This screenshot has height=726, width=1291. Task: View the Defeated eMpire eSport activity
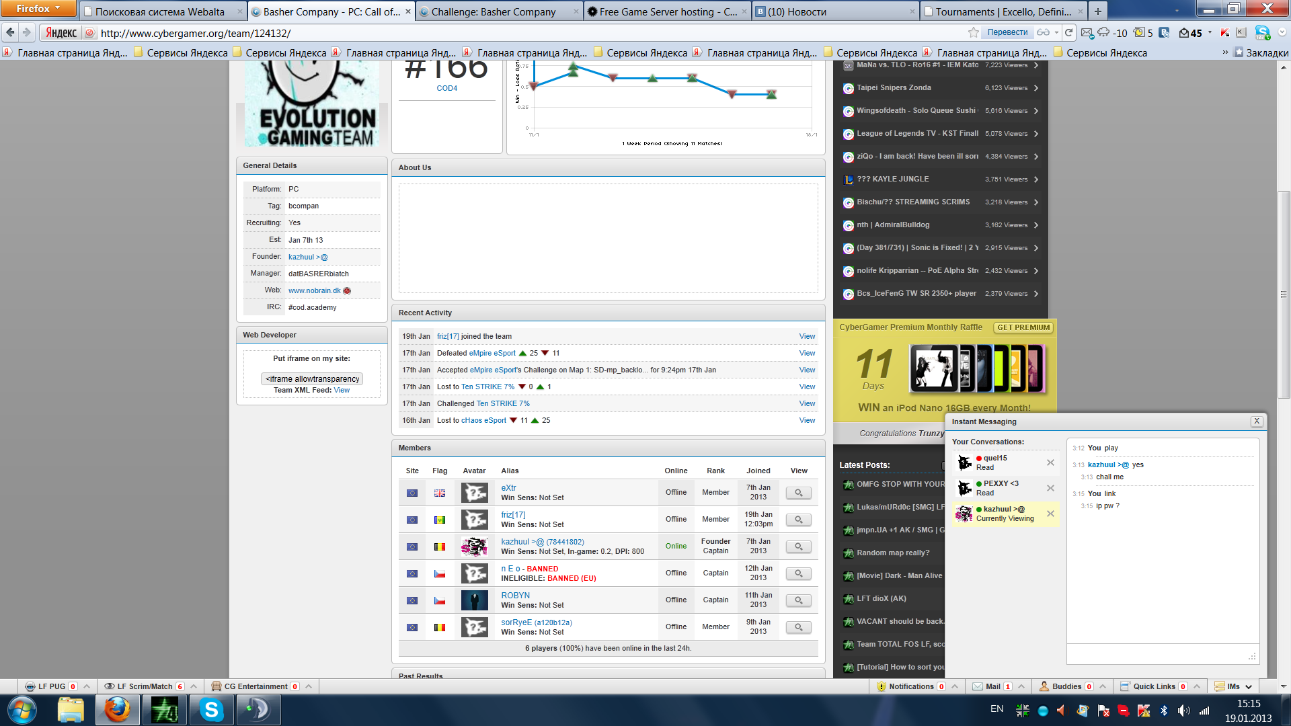click(807, 353)
